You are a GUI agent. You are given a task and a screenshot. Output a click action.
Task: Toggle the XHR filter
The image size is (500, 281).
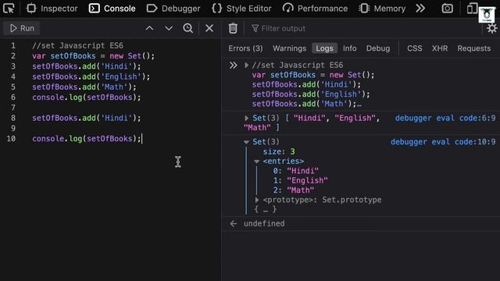tap(440, 48)
